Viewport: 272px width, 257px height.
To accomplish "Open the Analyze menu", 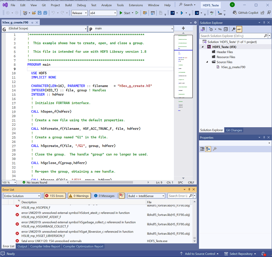I will tap(106, 5).
